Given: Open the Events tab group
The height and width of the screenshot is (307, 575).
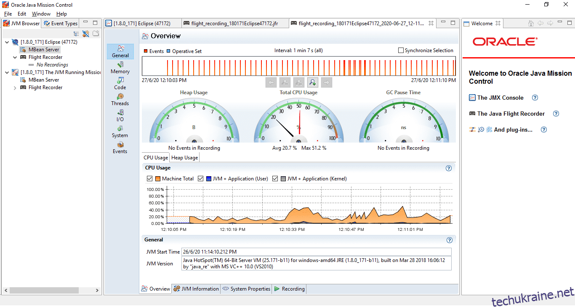Looking at the screenshot, I should (x=120, y=148).
